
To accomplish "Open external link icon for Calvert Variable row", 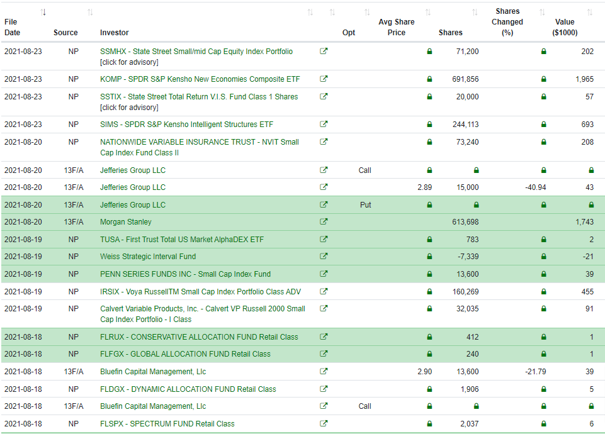I will (324, 308).
